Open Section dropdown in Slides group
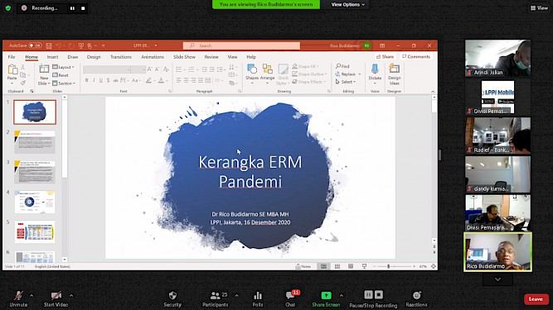The image size is (553, 310). [64, 83]
